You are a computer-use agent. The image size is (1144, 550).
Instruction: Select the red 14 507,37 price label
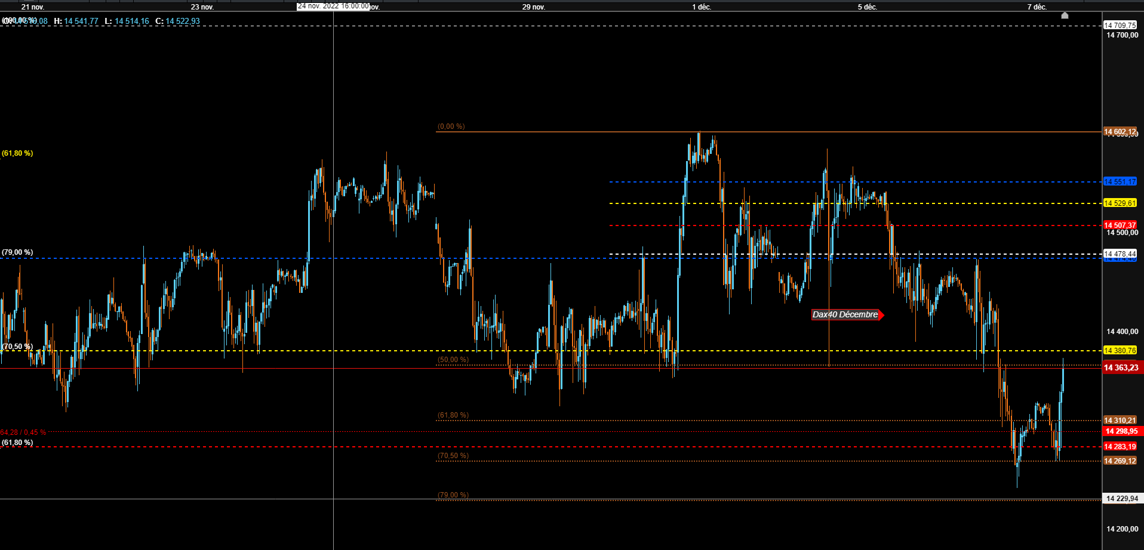coord(1120,225)
